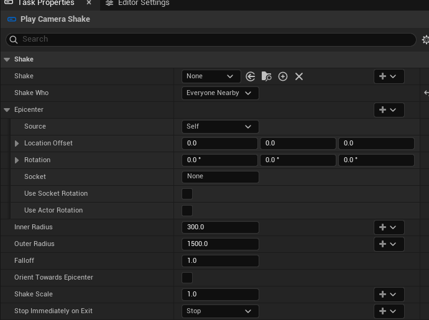Screen dimensions: 429x320
Task: Click the Shake Scale value field
Action: pyautogui.click(x=220, y=295)
